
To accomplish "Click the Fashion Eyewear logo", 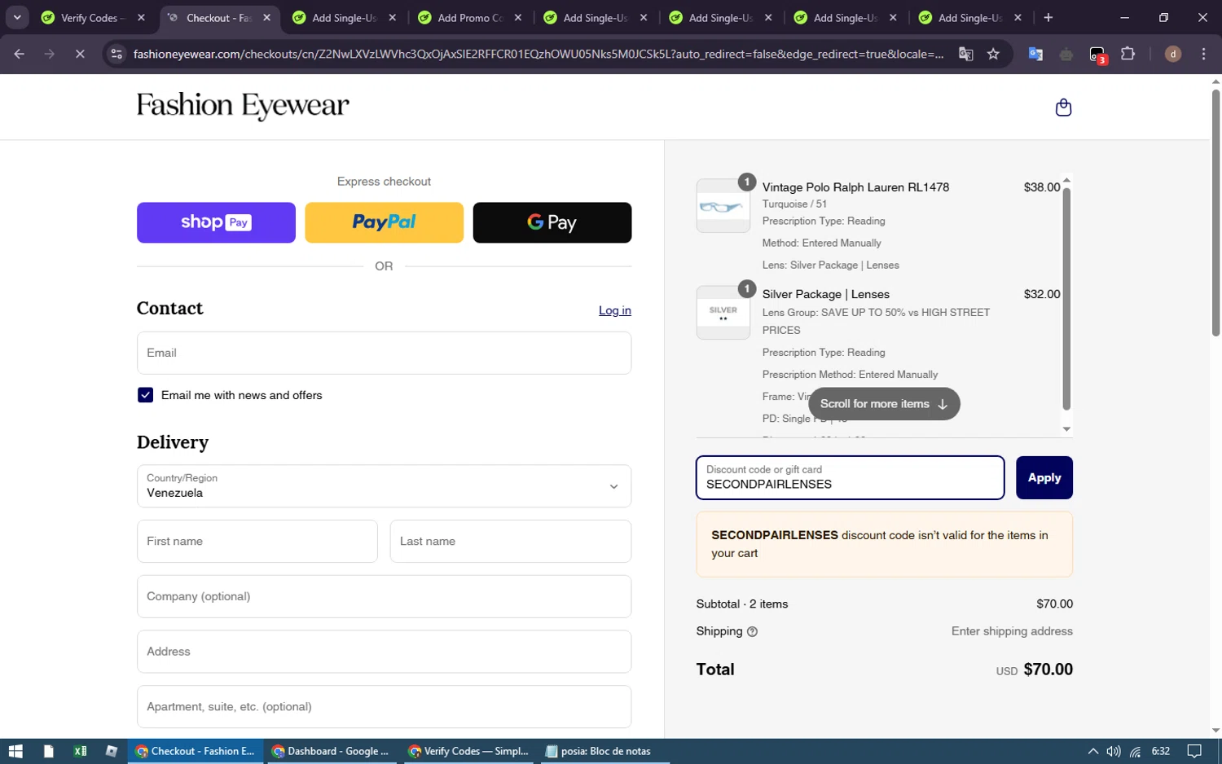I will click(x=243, y=106).
